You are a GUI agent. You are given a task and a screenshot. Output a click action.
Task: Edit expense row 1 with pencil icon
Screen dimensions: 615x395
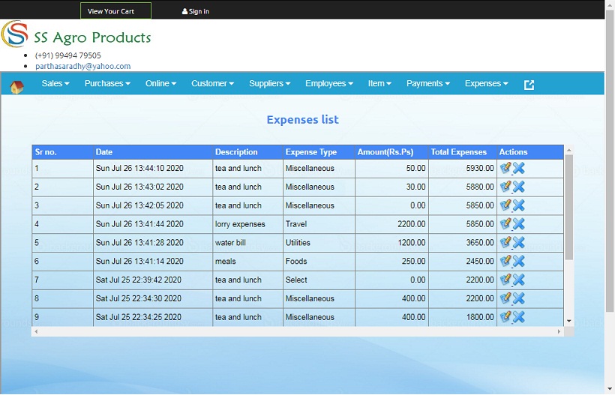[505, 168]
